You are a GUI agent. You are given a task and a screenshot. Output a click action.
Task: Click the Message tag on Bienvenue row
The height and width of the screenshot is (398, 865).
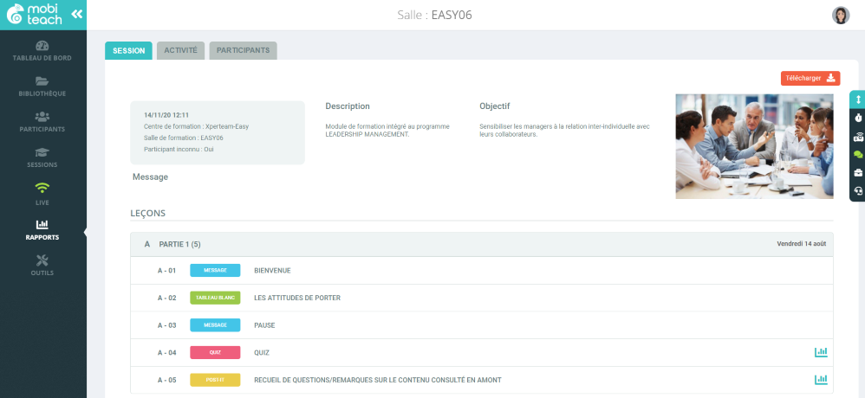pos(215,270)
